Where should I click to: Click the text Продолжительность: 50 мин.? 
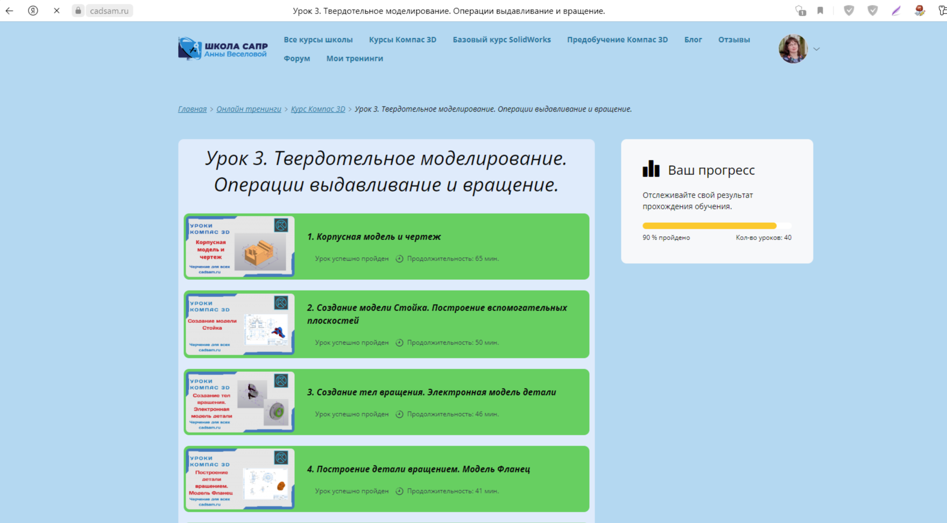click(x=453, y=343)
